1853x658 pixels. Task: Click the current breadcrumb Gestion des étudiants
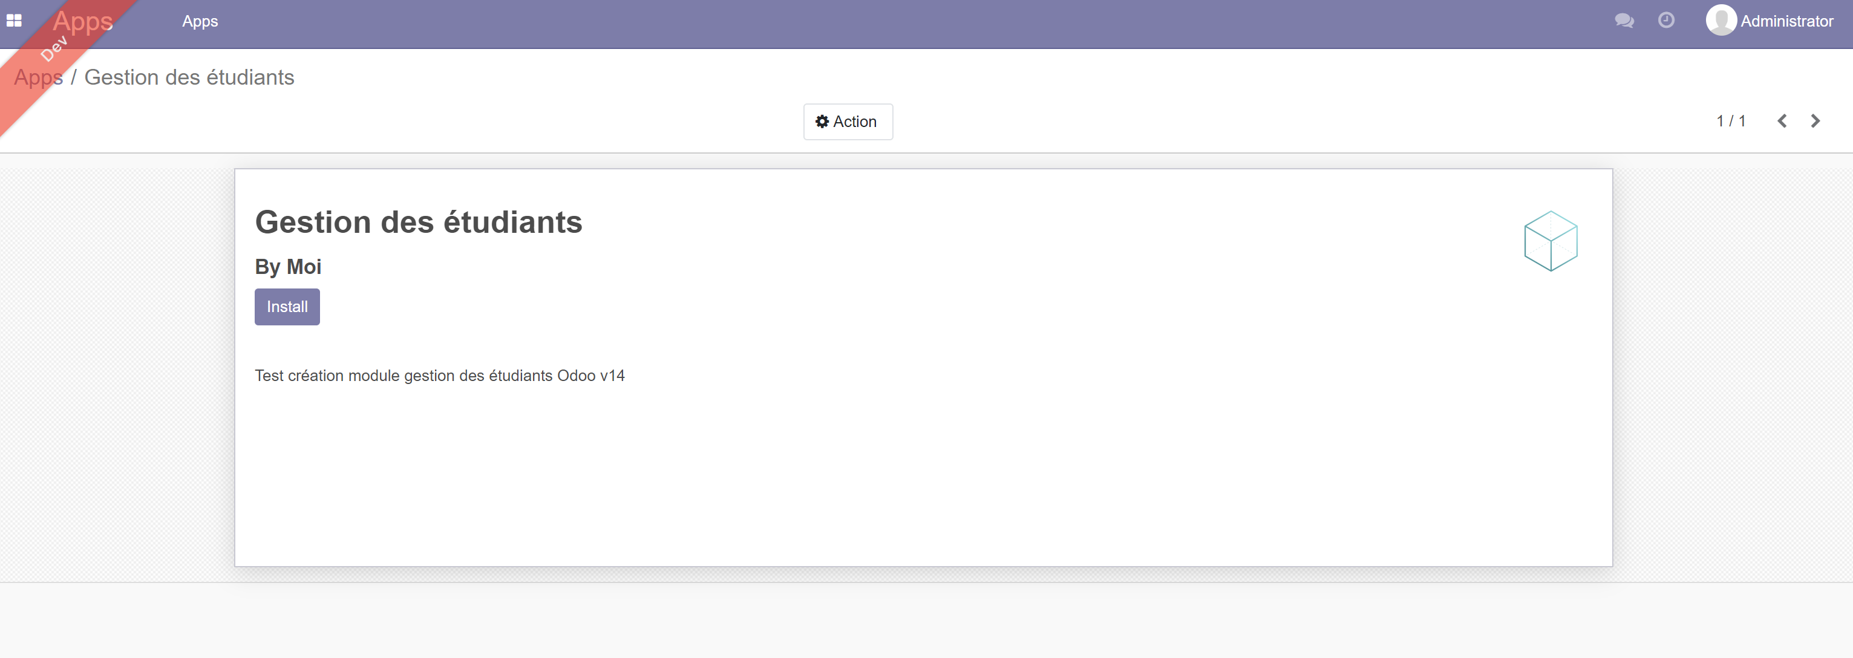[x=189, y=77]
